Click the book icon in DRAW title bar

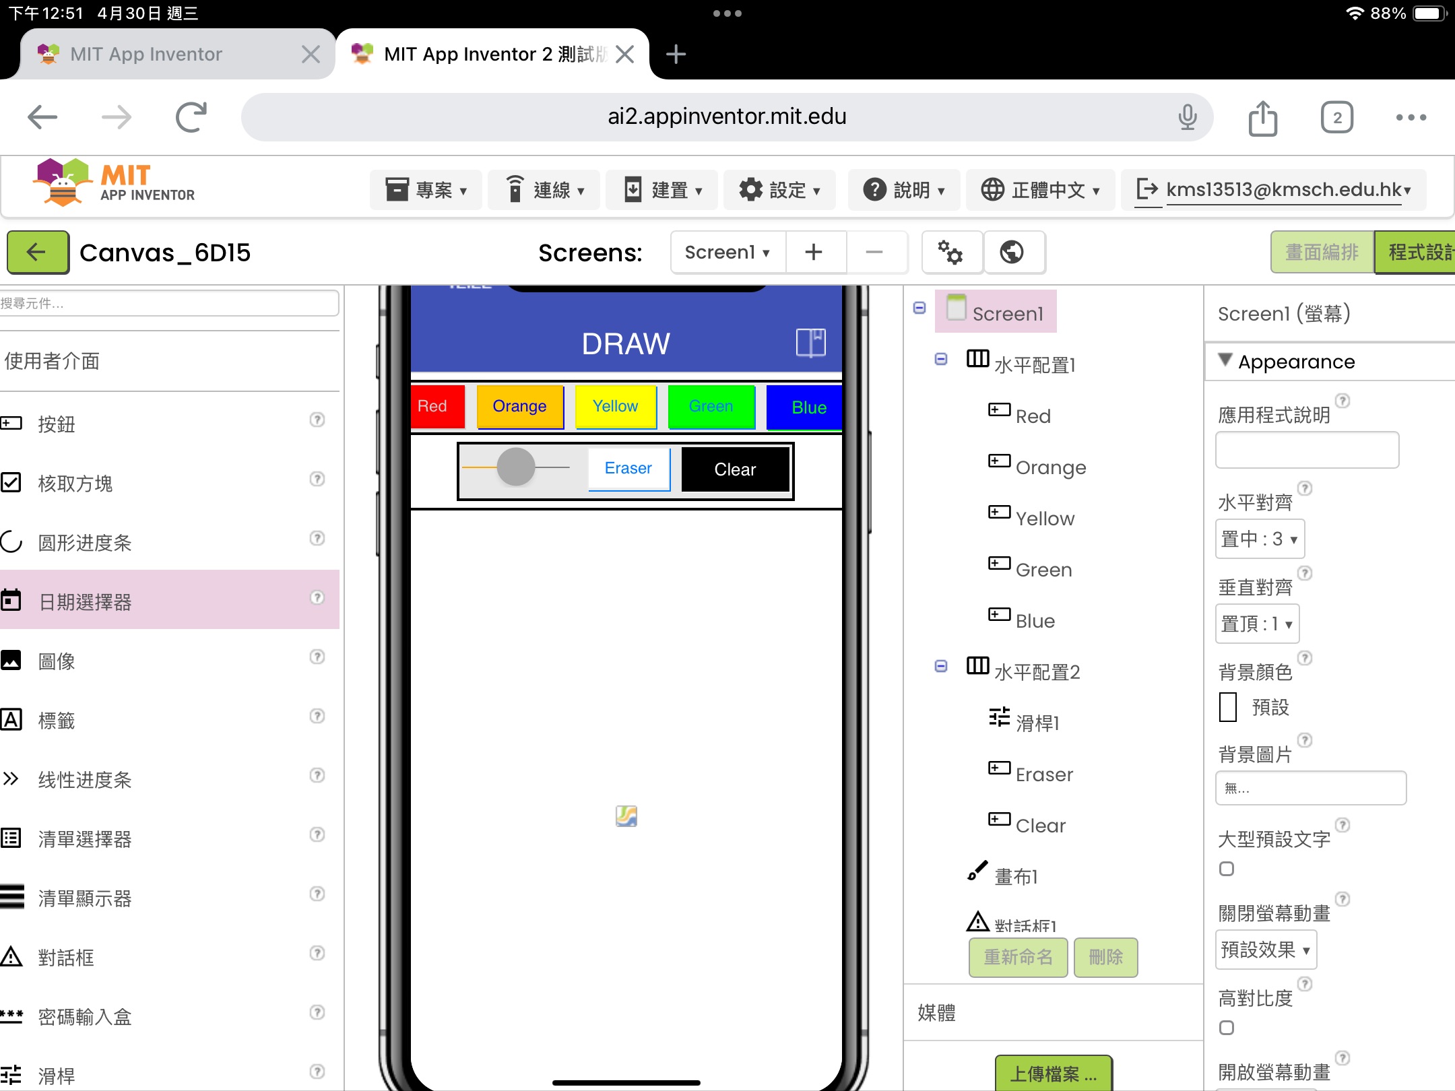point(810,343)
